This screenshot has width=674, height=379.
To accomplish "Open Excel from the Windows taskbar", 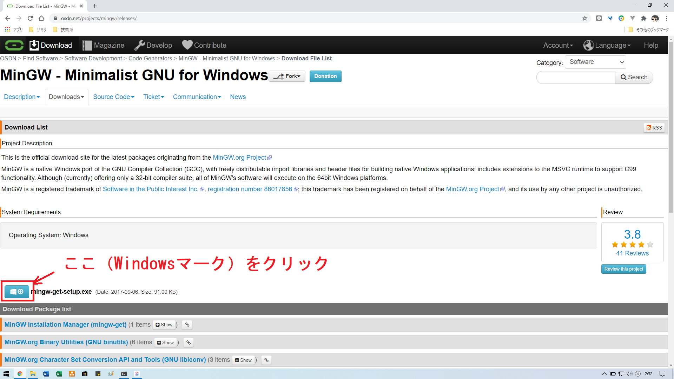I will (59, 374).
